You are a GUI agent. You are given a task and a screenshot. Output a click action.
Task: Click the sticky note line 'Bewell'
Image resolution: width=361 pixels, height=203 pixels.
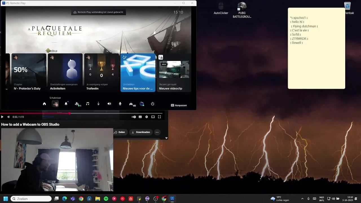(296, 43)
